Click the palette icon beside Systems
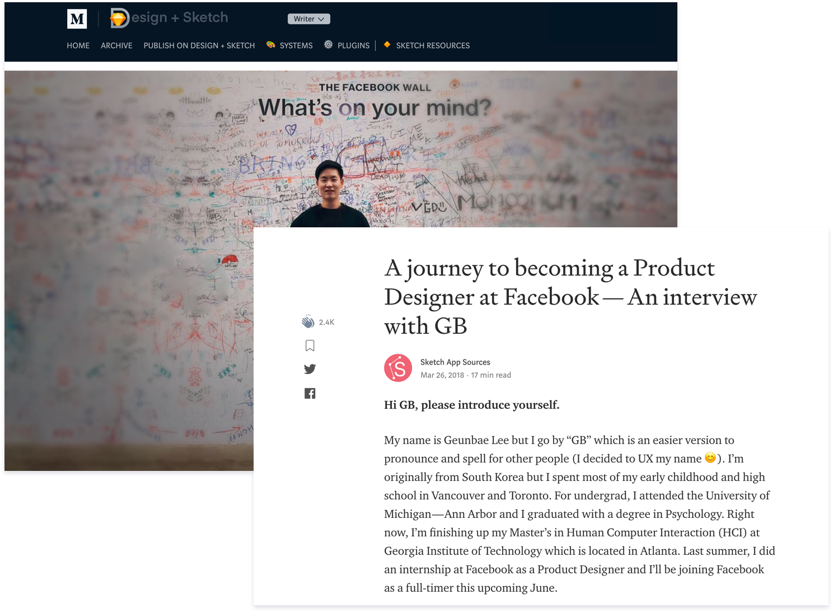The height and width of the screenshot is (612, 833). click(x=270, y=45)
